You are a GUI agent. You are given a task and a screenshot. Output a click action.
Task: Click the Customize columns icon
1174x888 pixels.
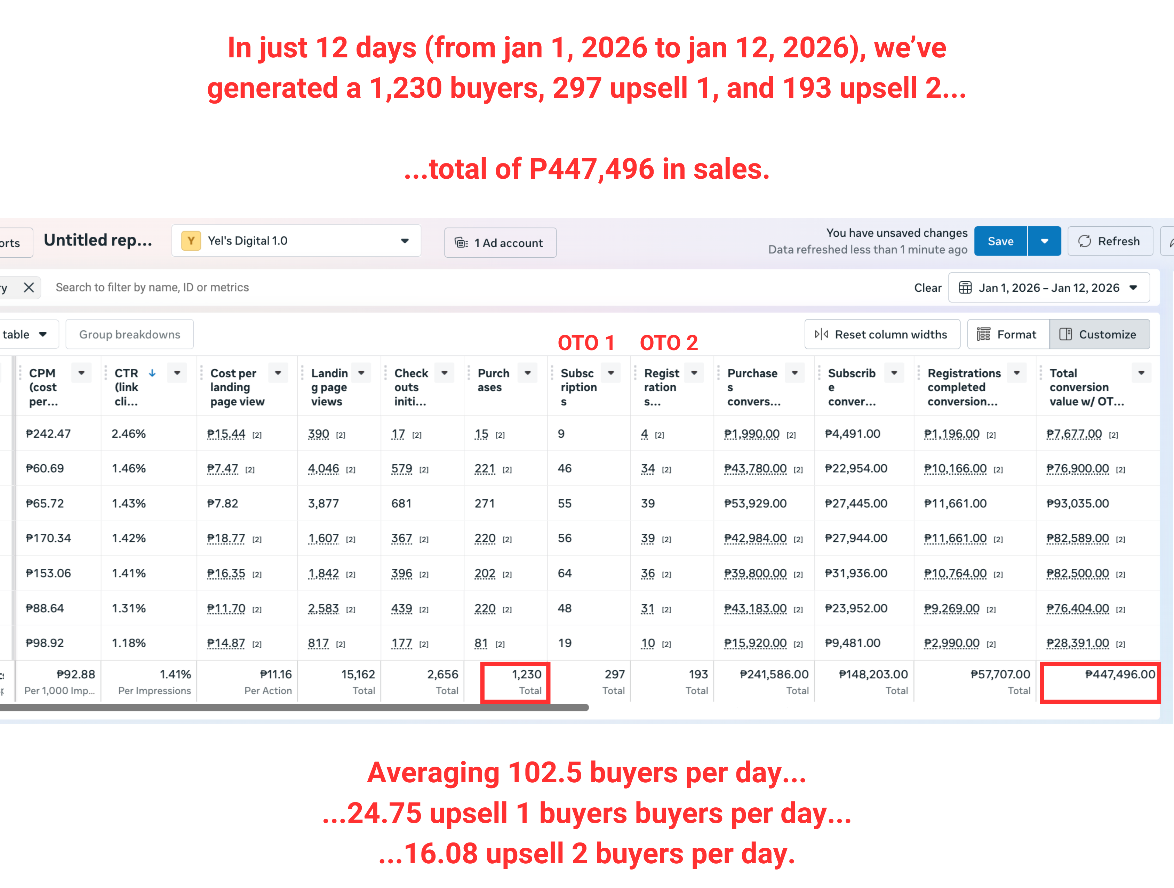(x=1065, y=334)
